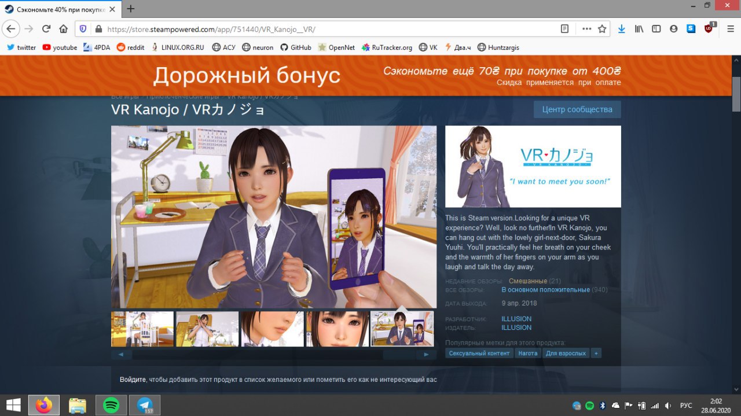Open the fourth face close-up thumbnail
The image size is (741, 416).
tap(338, 329)
